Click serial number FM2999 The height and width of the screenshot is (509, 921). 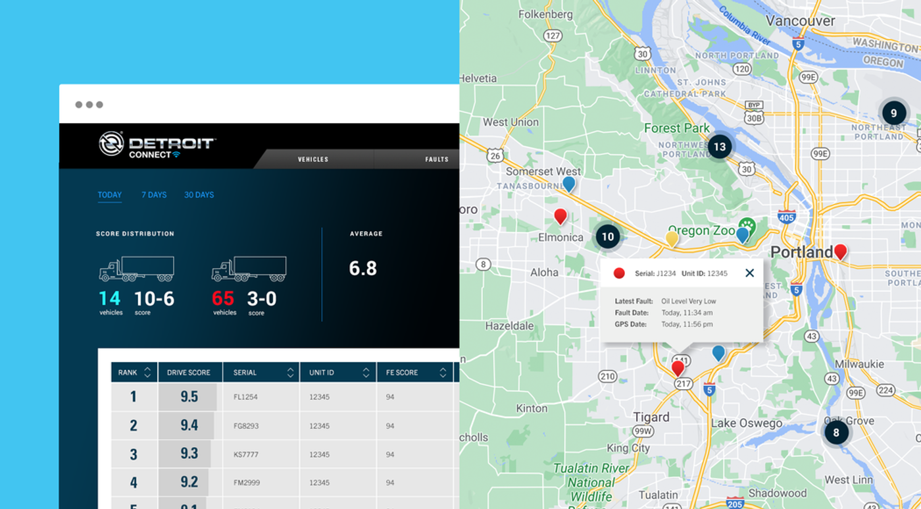click(x=247, y=483)
